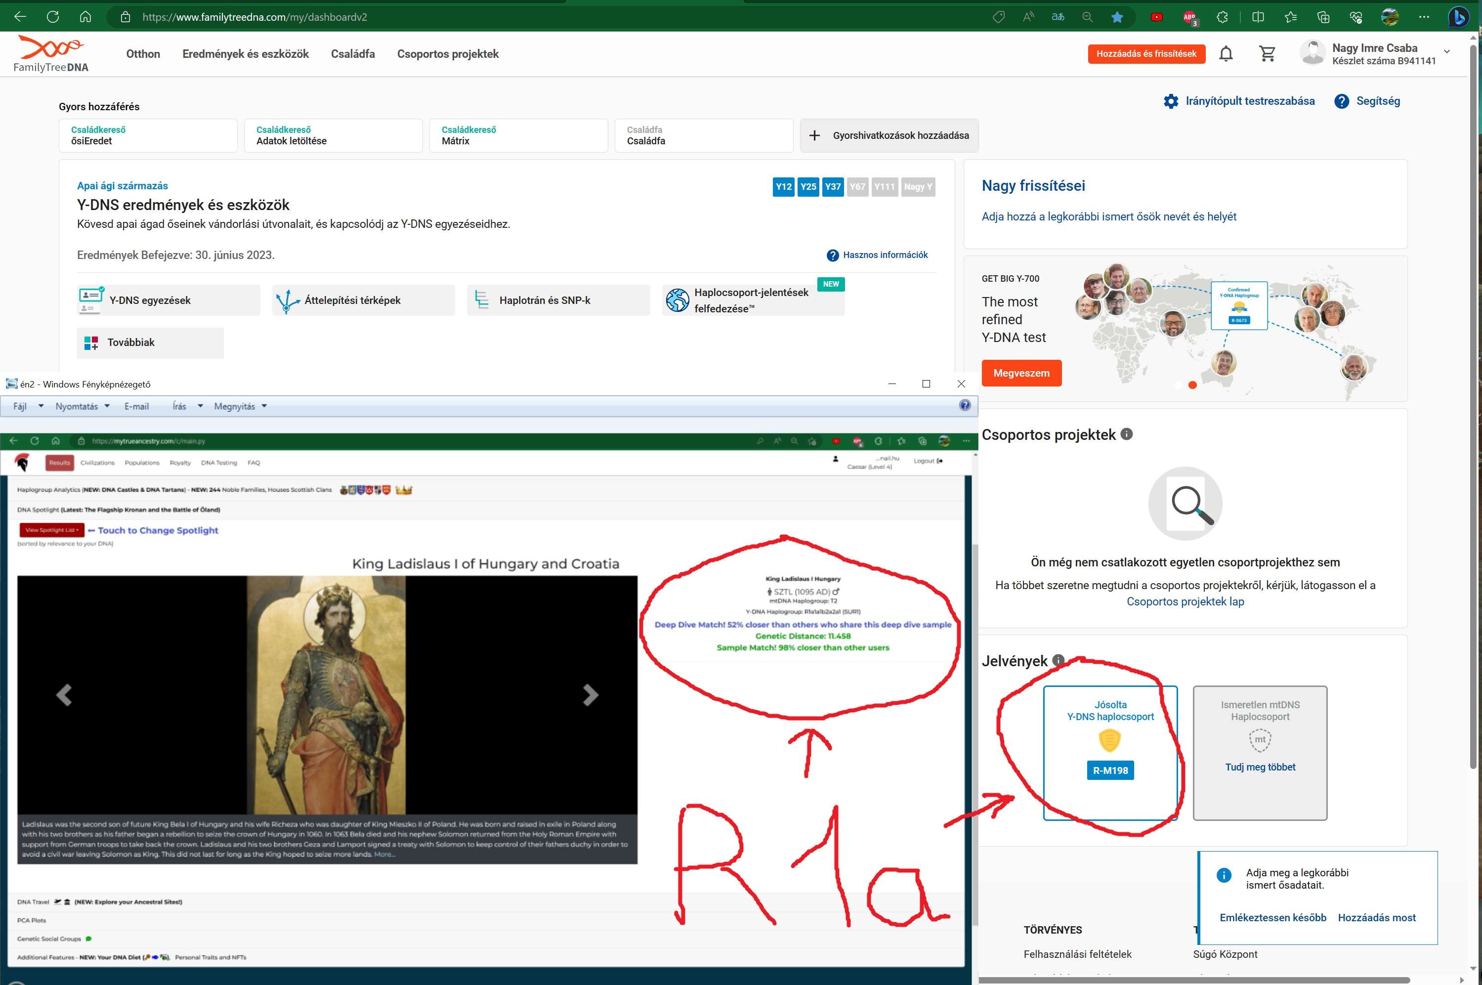Image resolution: width=1482 pixels, height=985 pixels.
Task: Click the YouTube extension icon
Action: pos(1157,17)
